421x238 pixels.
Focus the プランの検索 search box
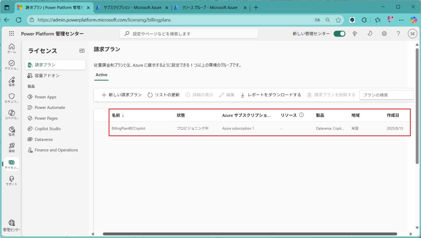(x=386, y=95)
